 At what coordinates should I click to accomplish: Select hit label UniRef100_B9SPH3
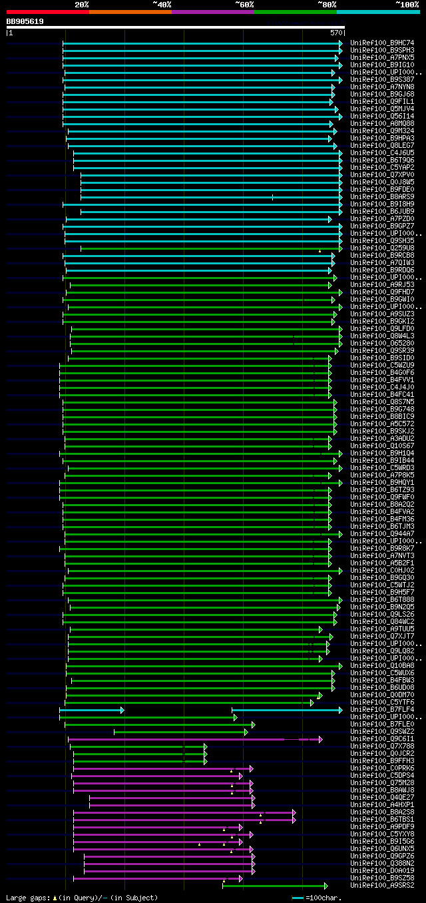382,51
